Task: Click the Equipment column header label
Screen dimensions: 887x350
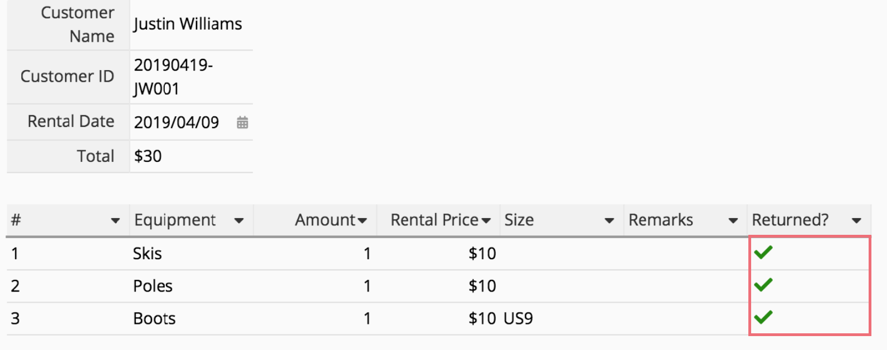Action: point(175,220)
